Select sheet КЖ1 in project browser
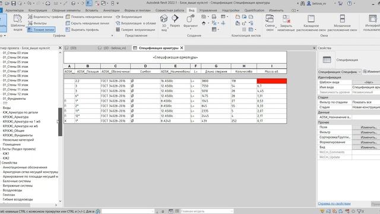 click(6, 153)
